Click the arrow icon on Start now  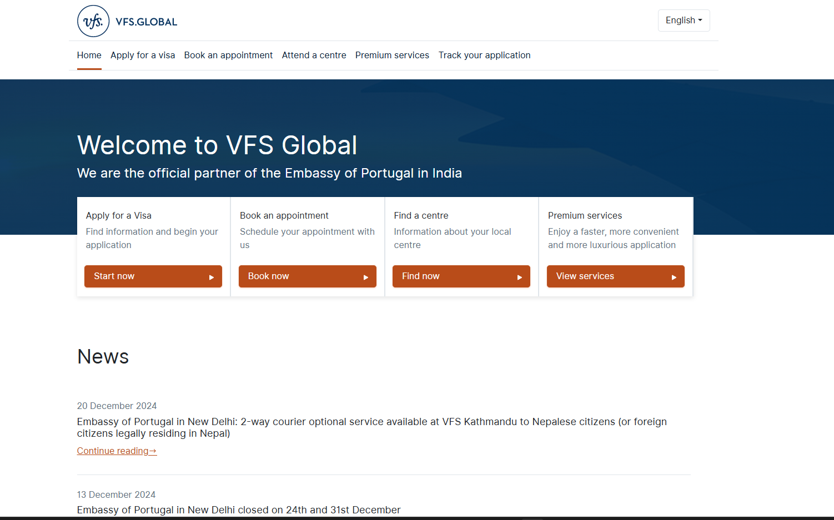(x=211, y=276)
